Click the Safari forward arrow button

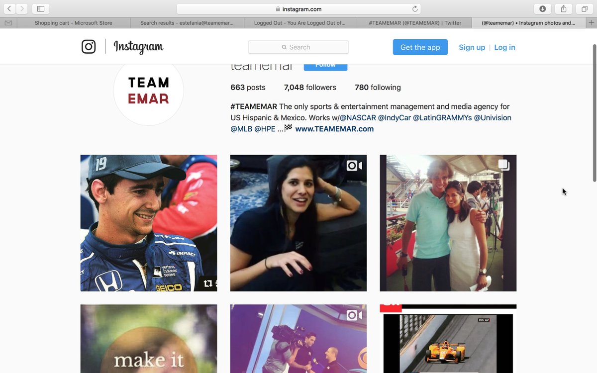(22, 9)
